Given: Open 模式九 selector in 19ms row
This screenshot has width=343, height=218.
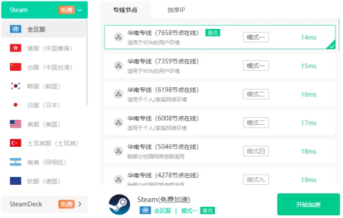Looking at the screenshot, I should click(x=256, y=180).
